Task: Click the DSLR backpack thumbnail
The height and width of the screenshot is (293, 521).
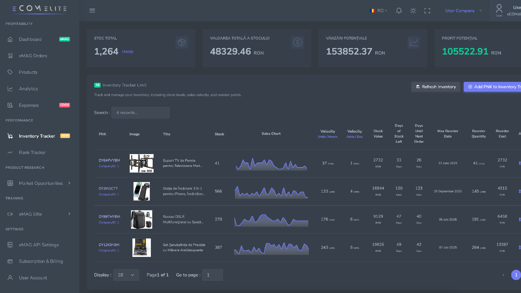Action: point(142,219)
